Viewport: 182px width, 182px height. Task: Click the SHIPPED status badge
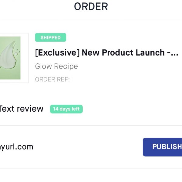pos(50,38)
